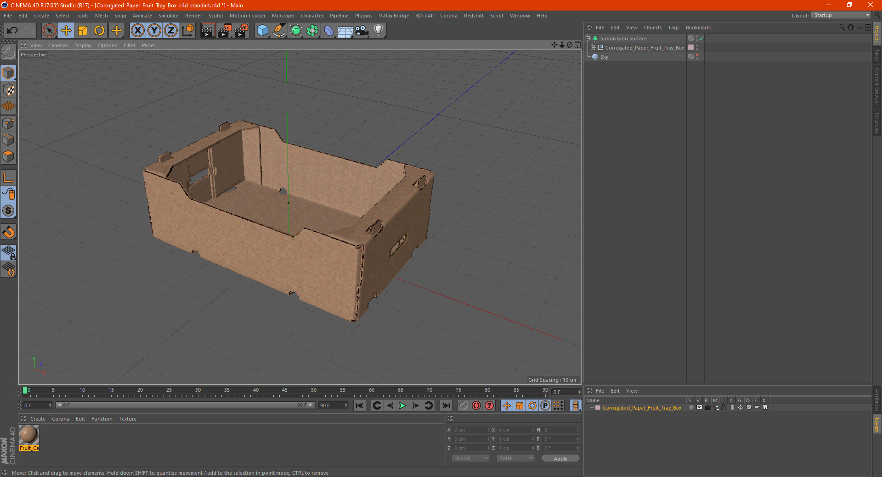
Task: Open the viewport Display menu
Action: point(83,45)
